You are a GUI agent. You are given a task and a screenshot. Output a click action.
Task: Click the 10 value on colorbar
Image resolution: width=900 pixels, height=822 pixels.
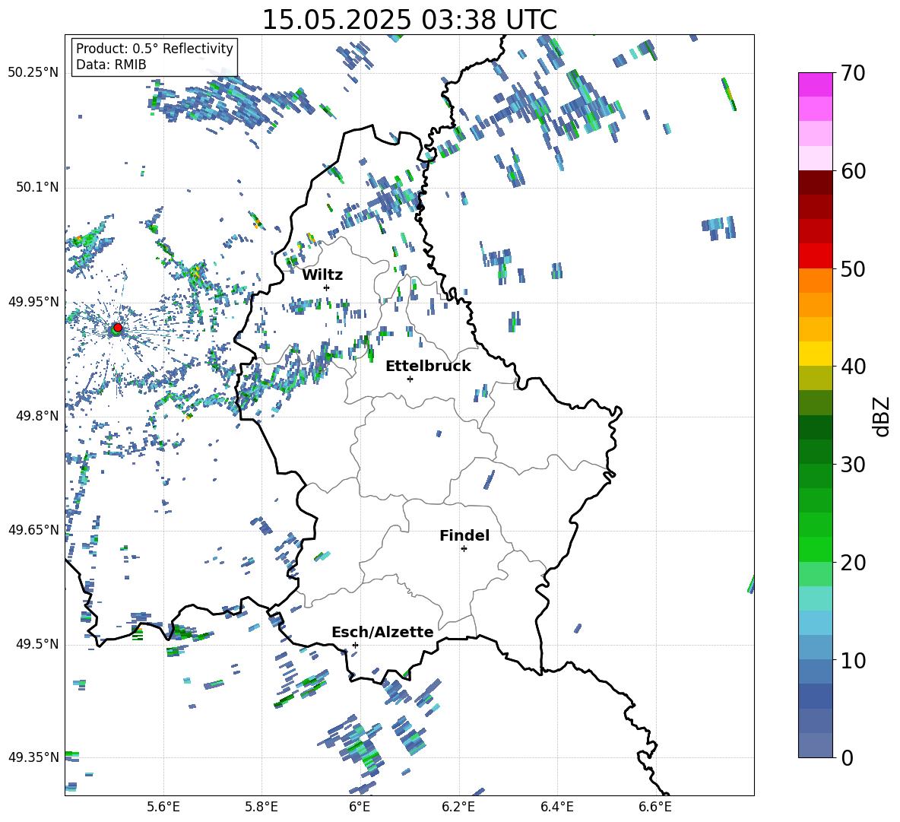(x=853, y=660)
